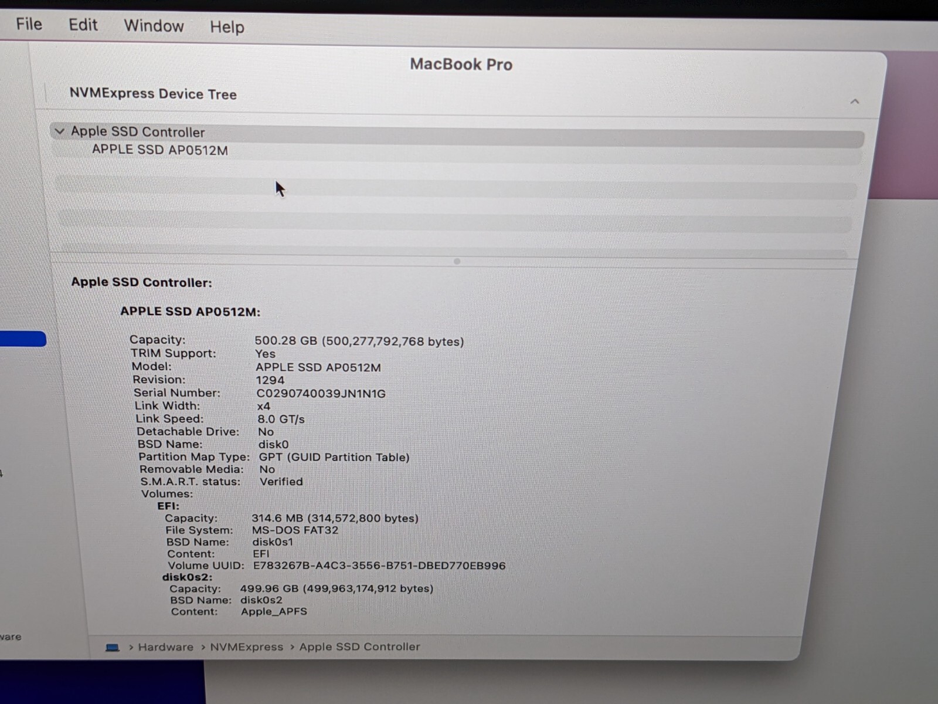Click the GPT (GUID Partition Table) value
938x704 pixels.
click(x=334, y=457)
